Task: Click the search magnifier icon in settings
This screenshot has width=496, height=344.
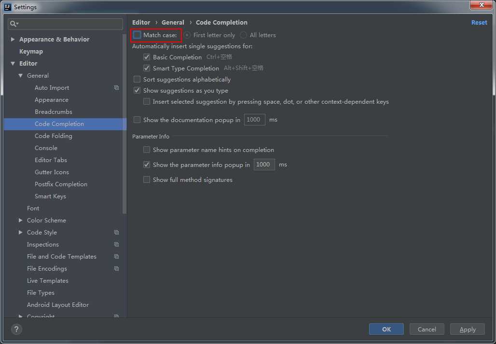Action: (x=13, y=24)
